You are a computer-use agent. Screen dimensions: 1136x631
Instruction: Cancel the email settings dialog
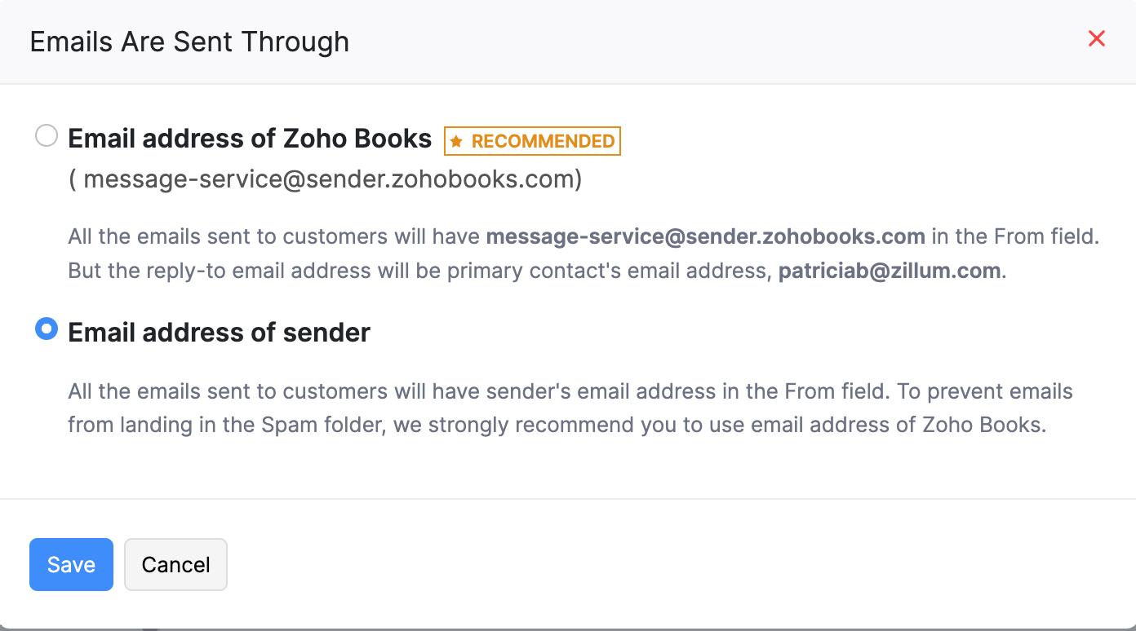(175, 564)
